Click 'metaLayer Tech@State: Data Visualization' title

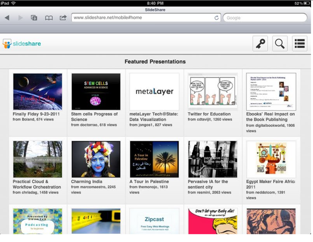pos(154,117)
